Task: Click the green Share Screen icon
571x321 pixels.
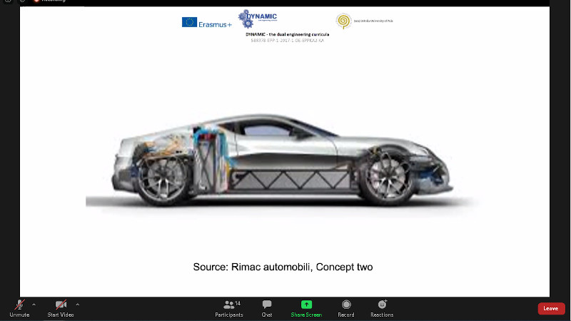Action: pos(306,305)
